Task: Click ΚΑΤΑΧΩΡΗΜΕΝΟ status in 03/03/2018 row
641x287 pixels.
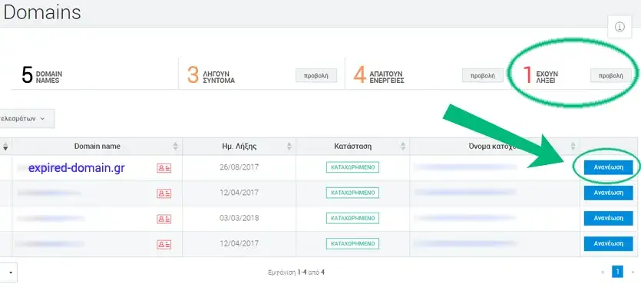Action: tap(352, 218)
